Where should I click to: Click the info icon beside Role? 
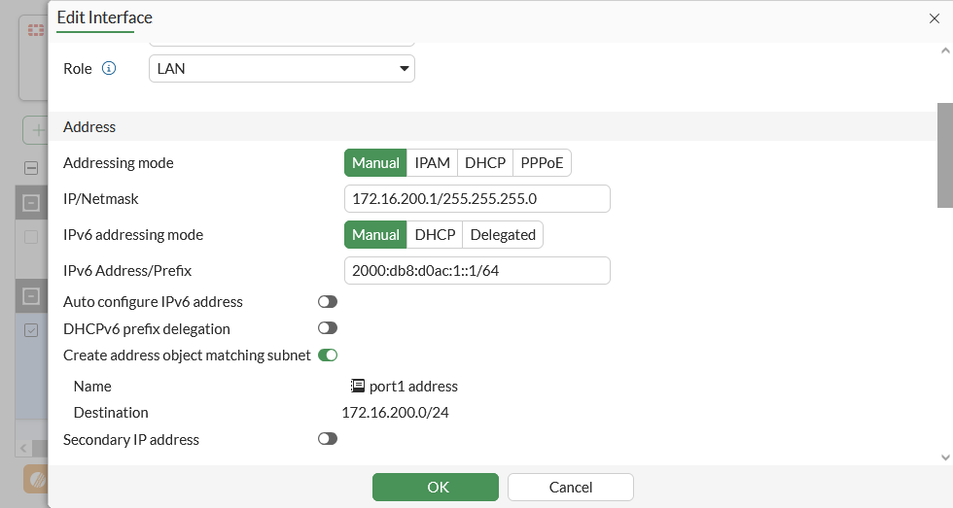click(109, 69)
